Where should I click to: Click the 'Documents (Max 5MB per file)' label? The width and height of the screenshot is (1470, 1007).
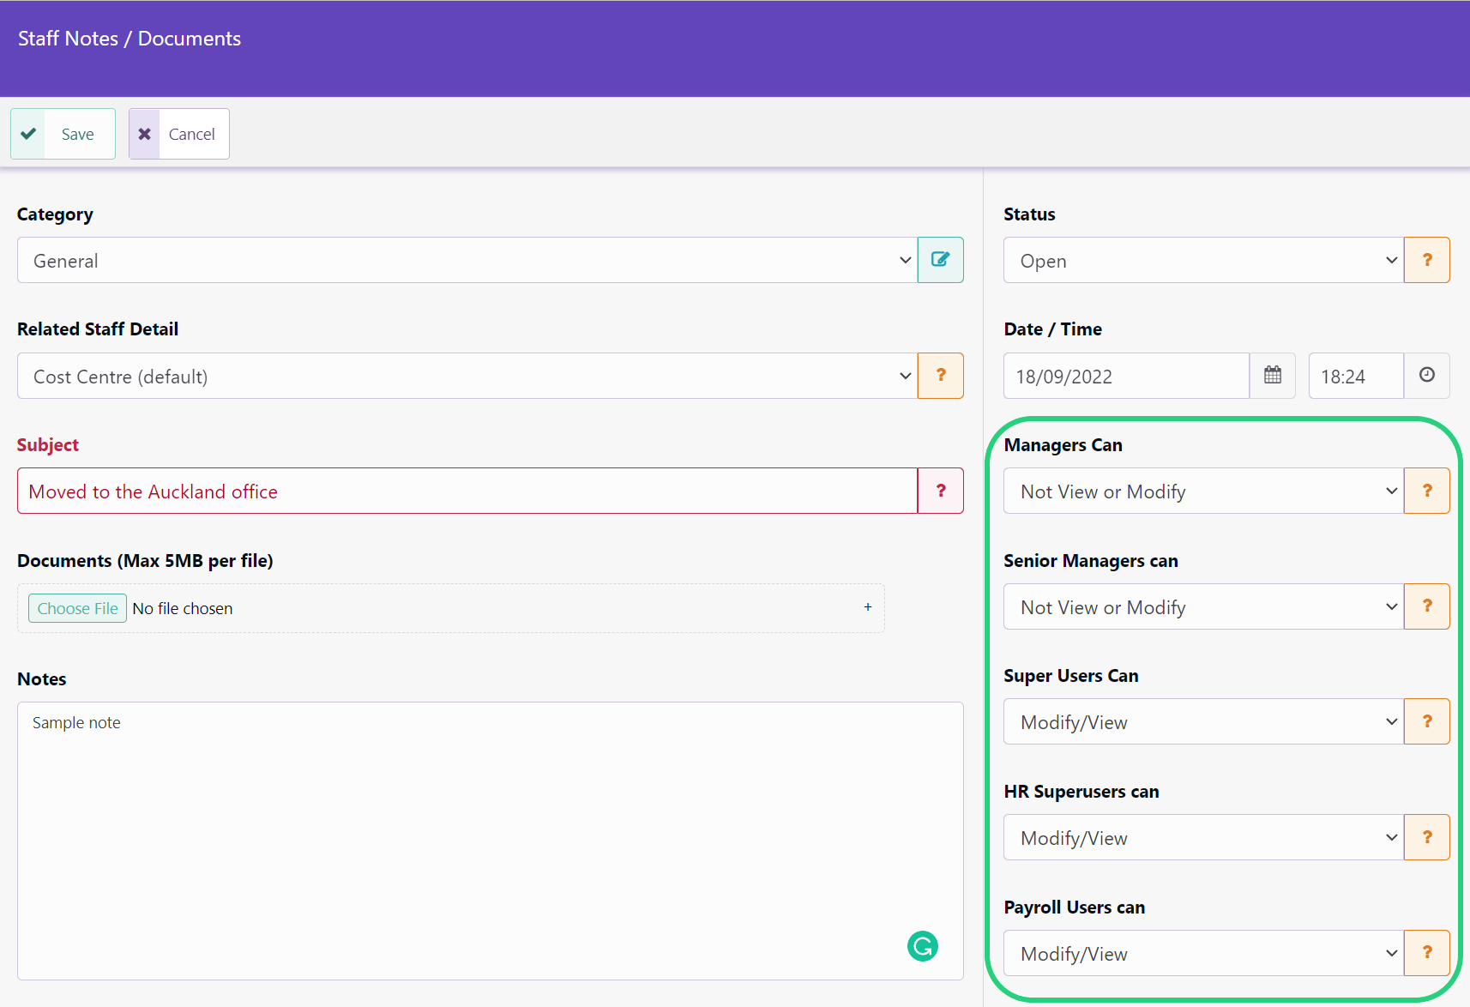coord(145,561)
